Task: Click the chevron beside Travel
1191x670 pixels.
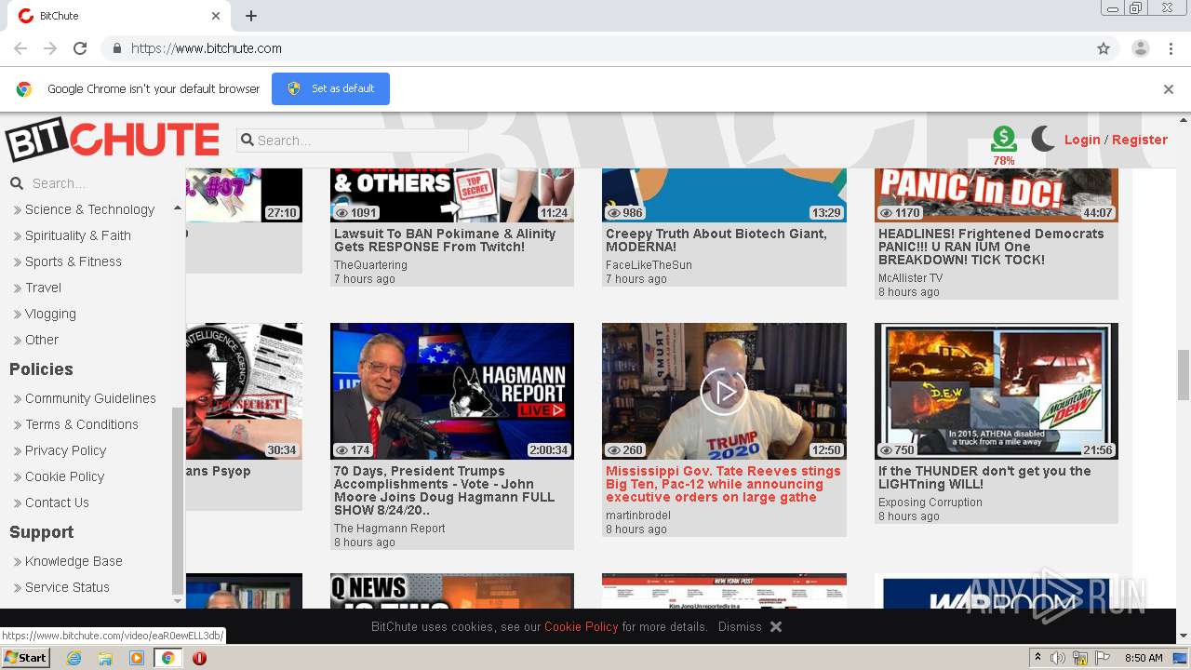Action: pos(18,288)
